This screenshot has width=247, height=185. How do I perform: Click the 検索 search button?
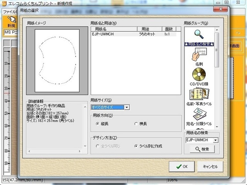202,149
